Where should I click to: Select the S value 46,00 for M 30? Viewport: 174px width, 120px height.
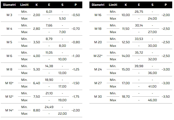(152, 100)
